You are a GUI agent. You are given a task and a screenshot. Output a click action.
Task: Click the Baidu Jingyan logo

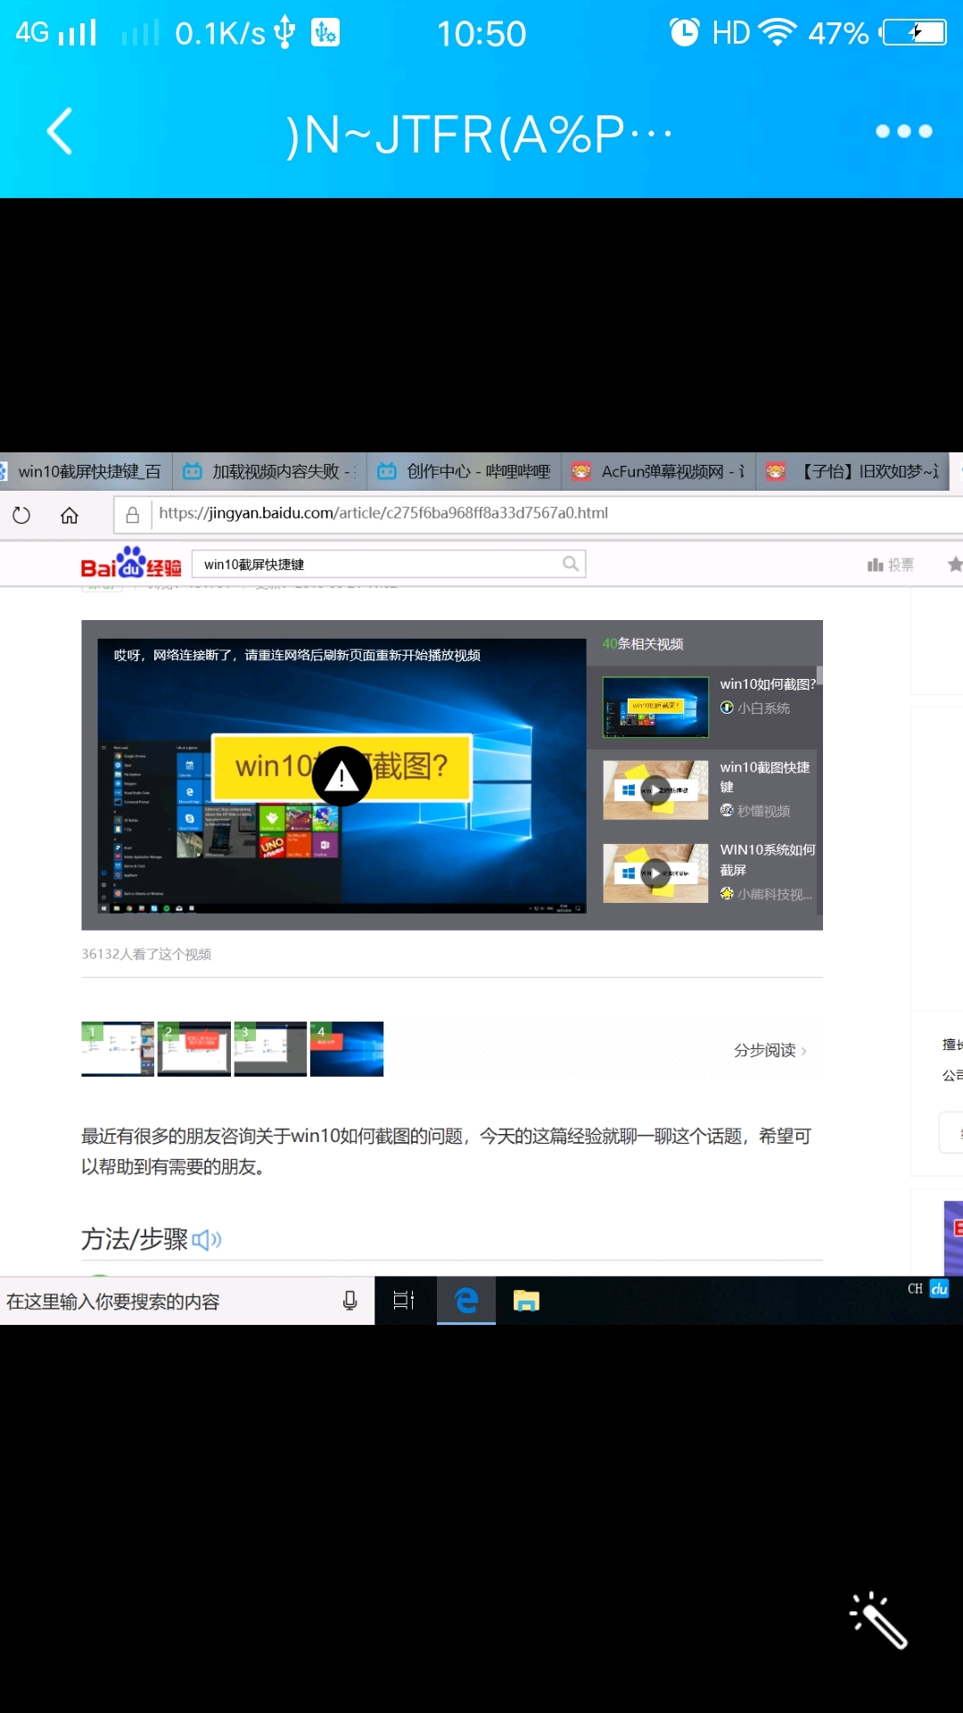tap(131, 563)
